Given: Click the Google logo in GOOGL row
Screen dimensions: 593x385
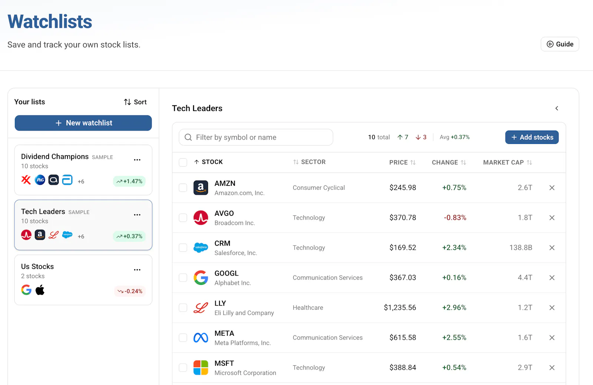Looking at the screenshot, I should point(201,277).
